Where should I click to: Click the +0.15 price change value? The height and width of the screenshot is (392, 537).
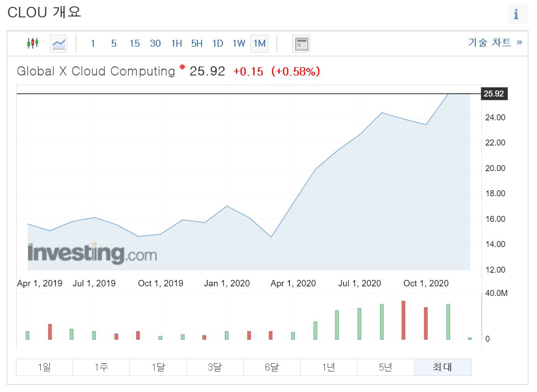coord(248,71)
